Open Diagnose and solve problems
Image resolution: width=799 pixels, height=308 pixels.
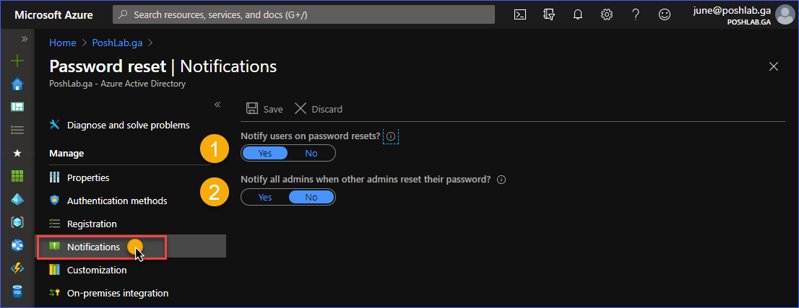tap(129, 125)
